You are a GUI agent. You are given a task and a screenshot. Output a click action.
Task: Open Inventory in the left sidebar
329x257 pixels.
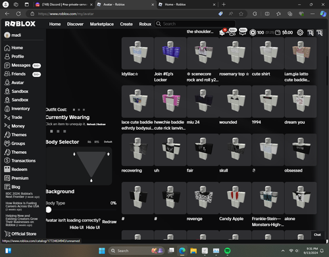pyautogui.click(x=17, y=108)
